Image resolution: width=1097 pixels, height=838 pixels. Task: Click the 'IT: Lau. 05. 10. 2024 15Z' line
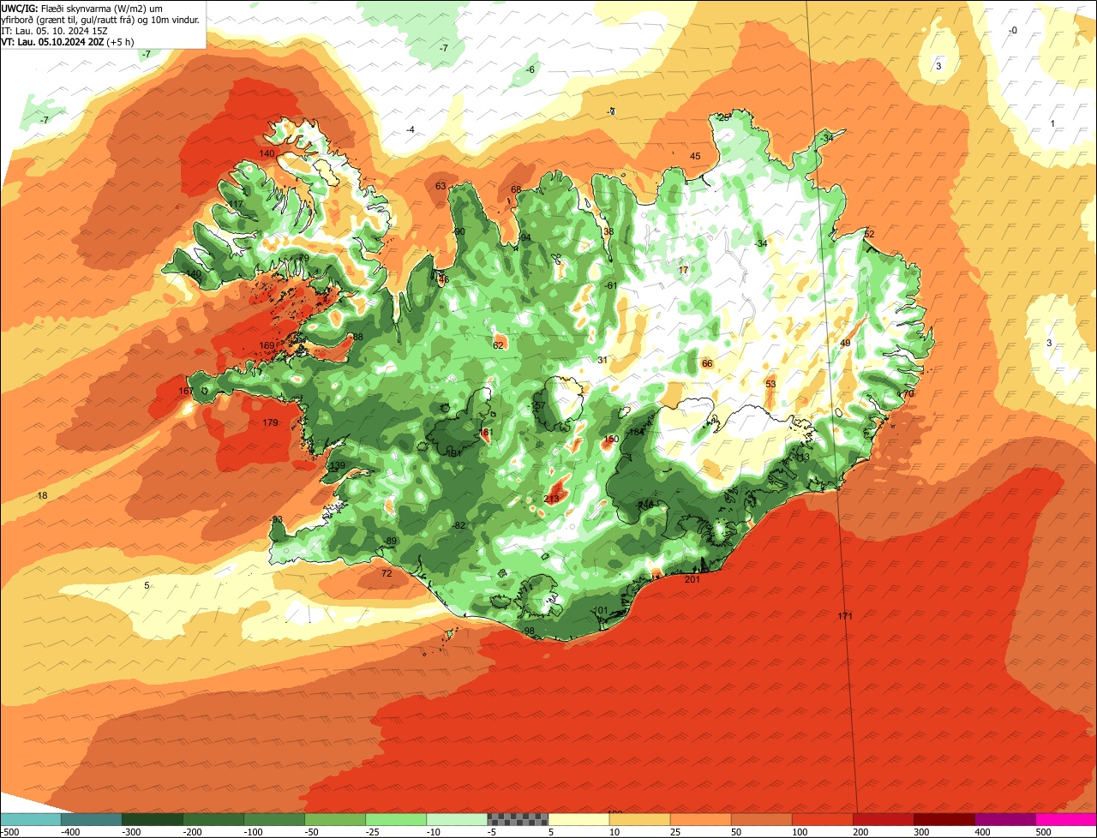55,31
